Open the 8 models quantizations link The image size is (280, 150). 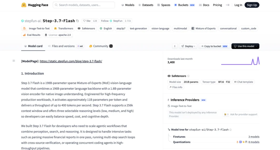pos(254,142)
